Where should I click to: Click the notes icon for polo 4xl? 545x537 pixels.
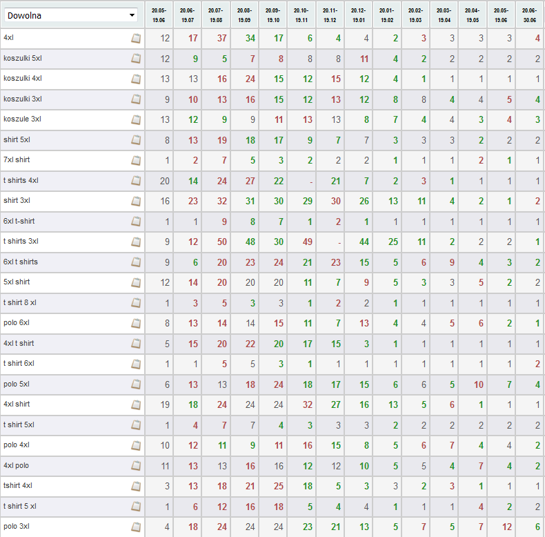[x=136, y=445]
